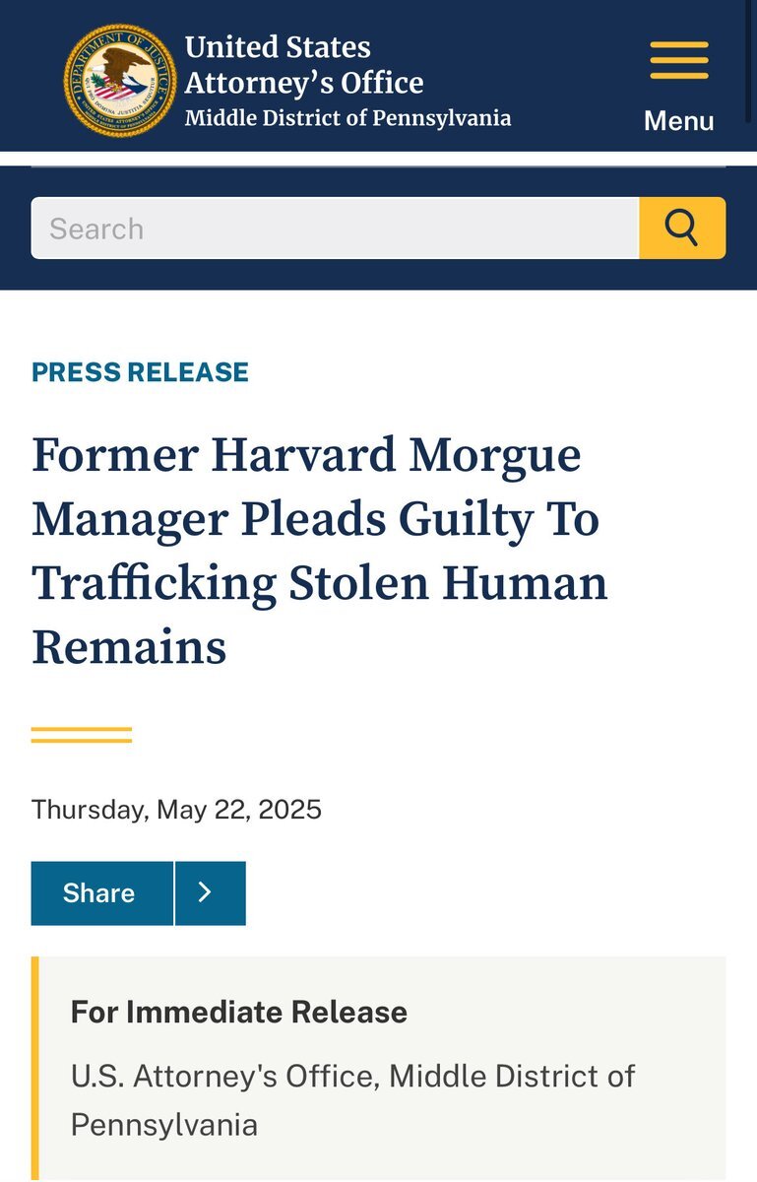Screen dimensions: 757x1182
Task: Click the Former Harvard Morgue Manager headline
Action: coord(306,455)
